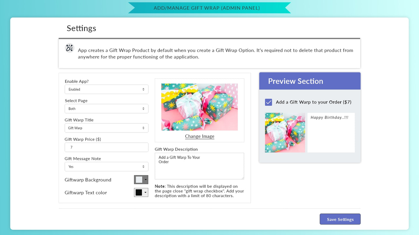Open the Select Page dropdown showing Both
Image resolution: width=419 pixels, height=235 pixels.
106,108
